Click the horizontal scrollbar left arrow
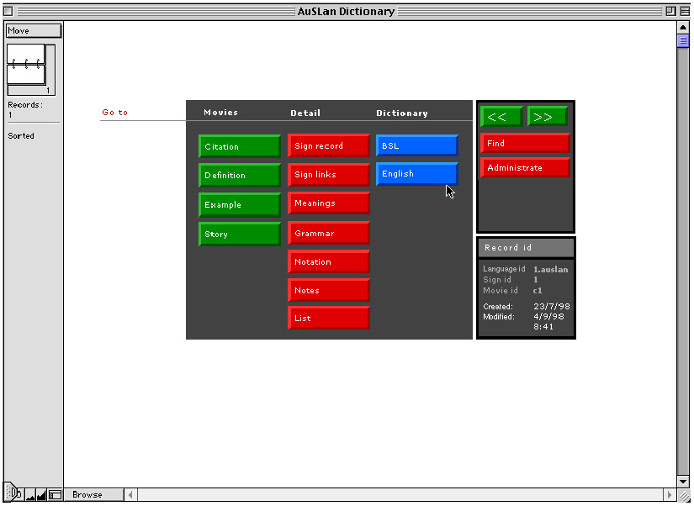The width and height of the screenshot is (694, 506). click(x=130, y=494)
